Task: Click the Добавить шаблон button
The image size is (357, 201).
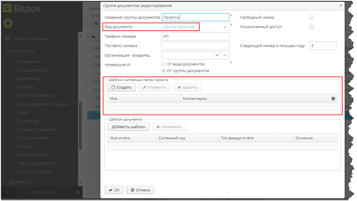Action: (x=128, y=127)
